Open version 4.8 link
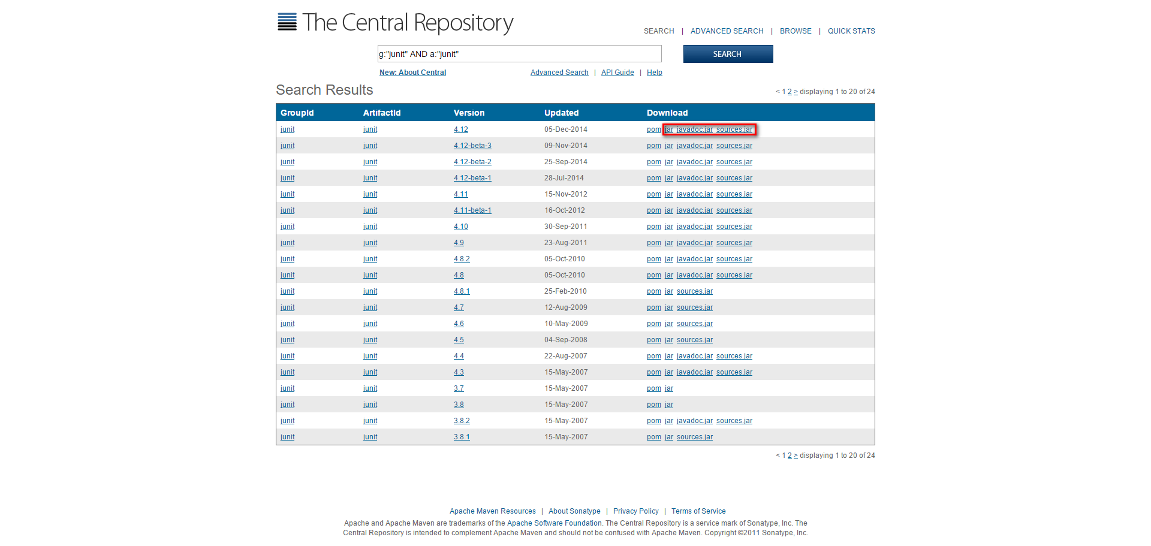Screen dimensions: 1151x546 (459, 275)
